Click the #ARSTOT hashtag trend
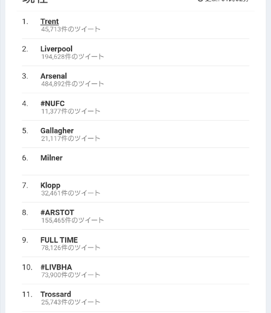 57,212
